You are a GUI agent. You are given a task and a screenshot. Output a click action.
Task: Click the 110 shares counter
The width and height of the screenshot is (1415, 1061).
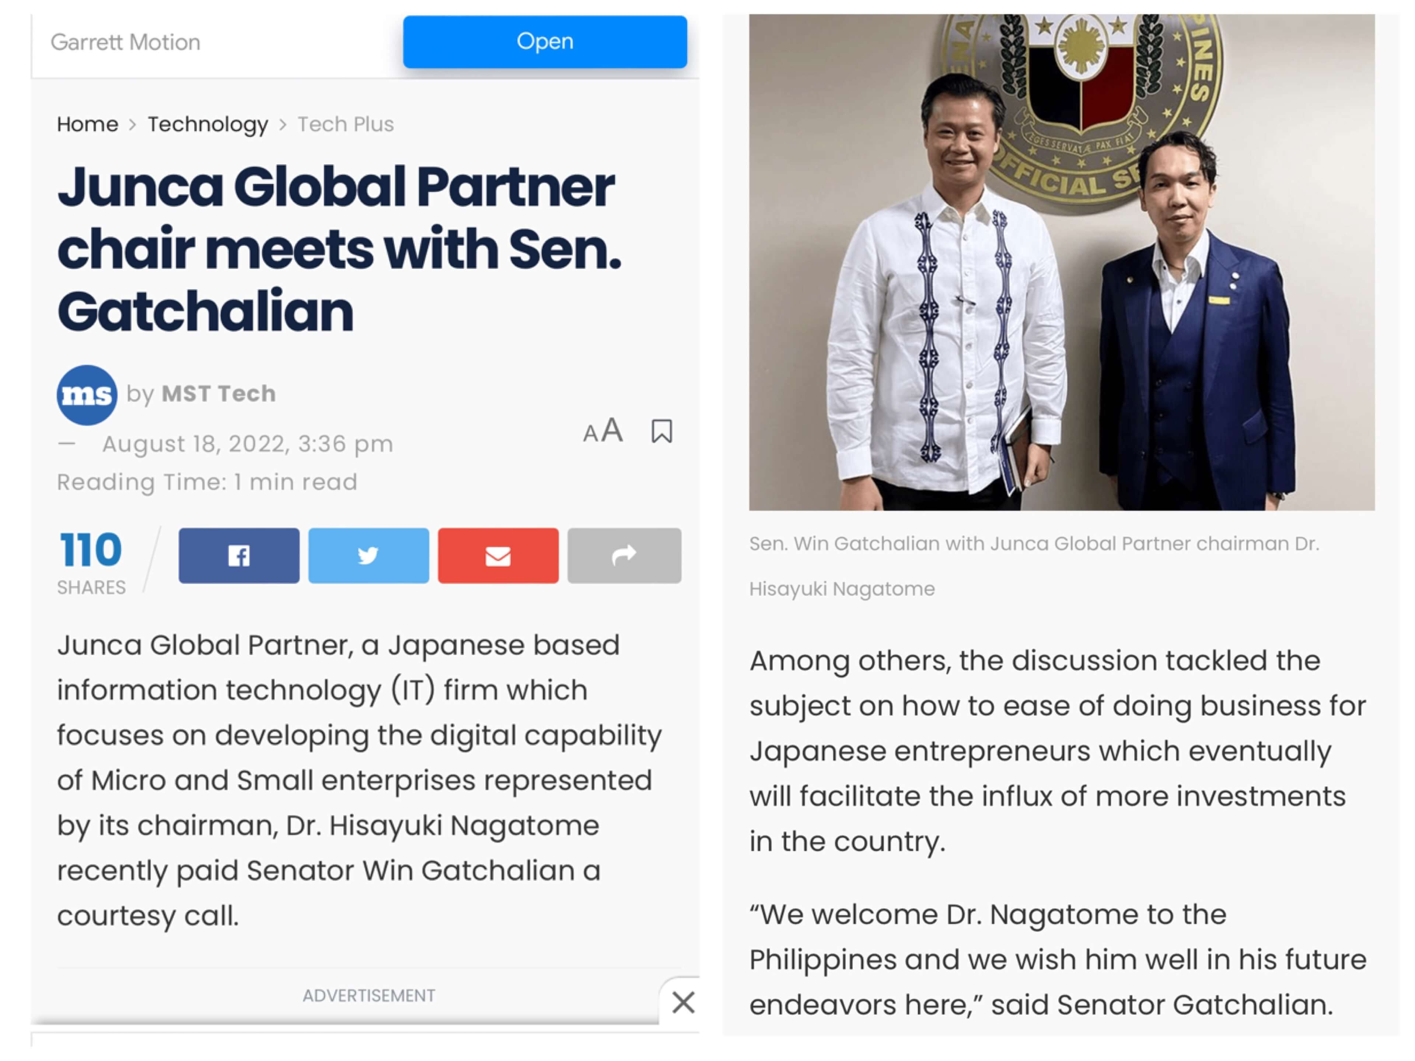pos(91,561)
